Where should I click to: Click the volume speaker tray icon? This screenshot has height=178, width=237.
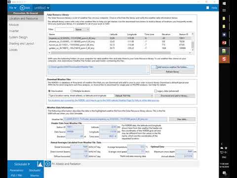click(226, 152)
